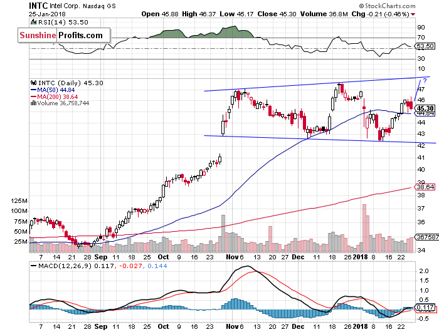
Task: Click the 30 oversold level on RSI axis
Action: pyautogui.click(x=421, y=58)
